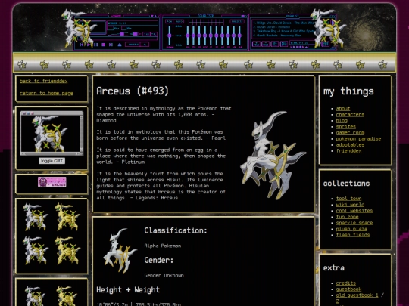
Task: Visit tool town
Action: click(x=348, y=199)
